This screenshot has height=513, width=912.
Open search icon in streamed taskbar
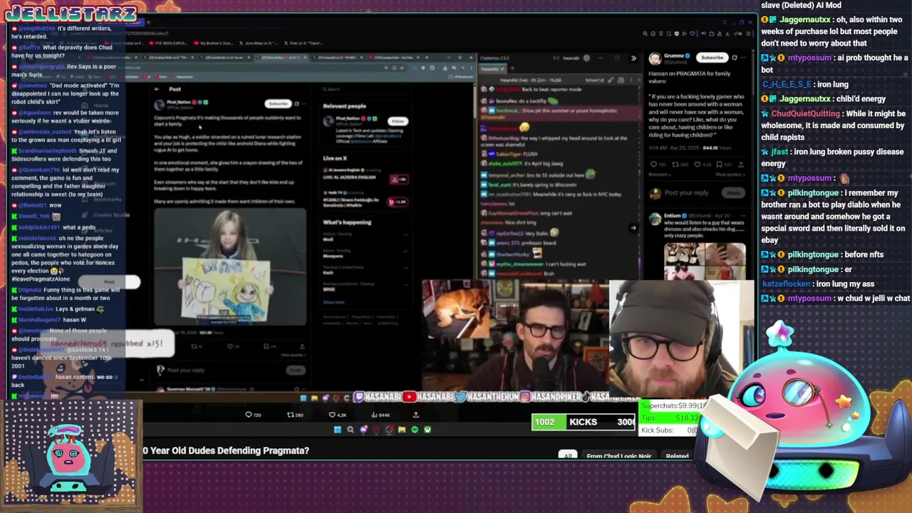click(350, 430)
